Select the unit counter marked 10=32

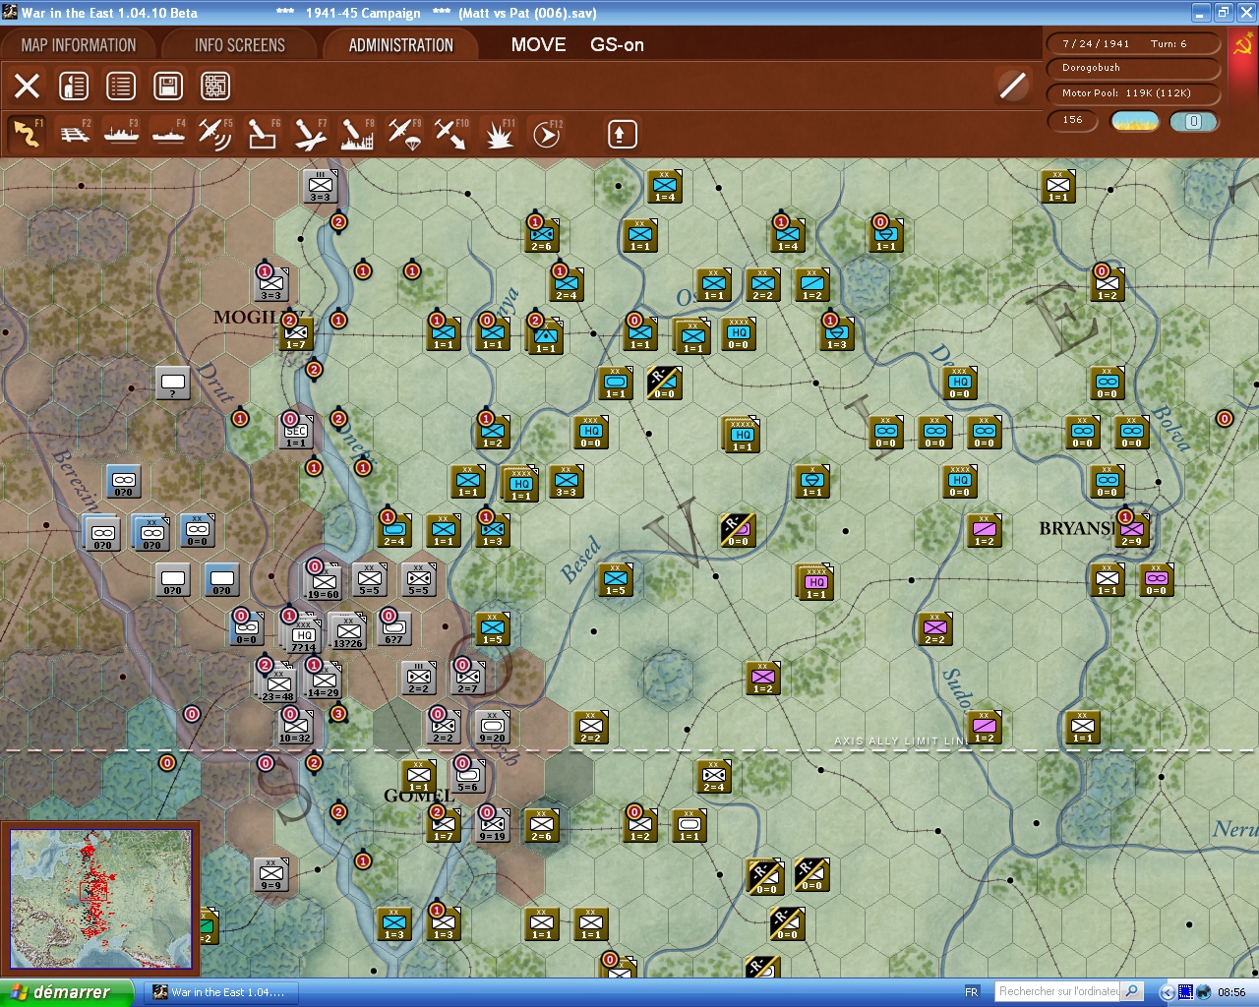tap(295, 726)
